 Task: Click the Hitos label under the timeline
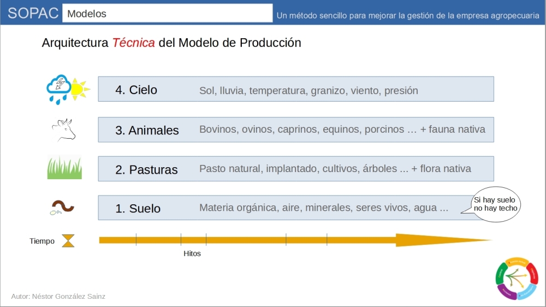[192, 253]
